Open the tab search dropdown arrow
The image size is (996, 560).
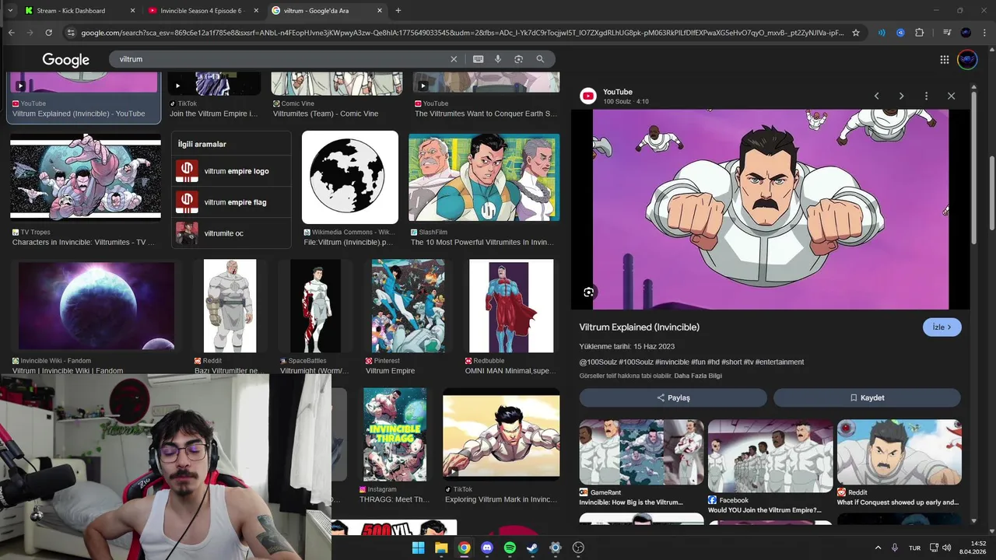click(9, 11)
